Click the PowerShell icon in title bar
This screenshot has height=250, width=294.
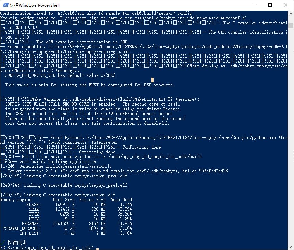pyautogui.click(x=5, y=5)
